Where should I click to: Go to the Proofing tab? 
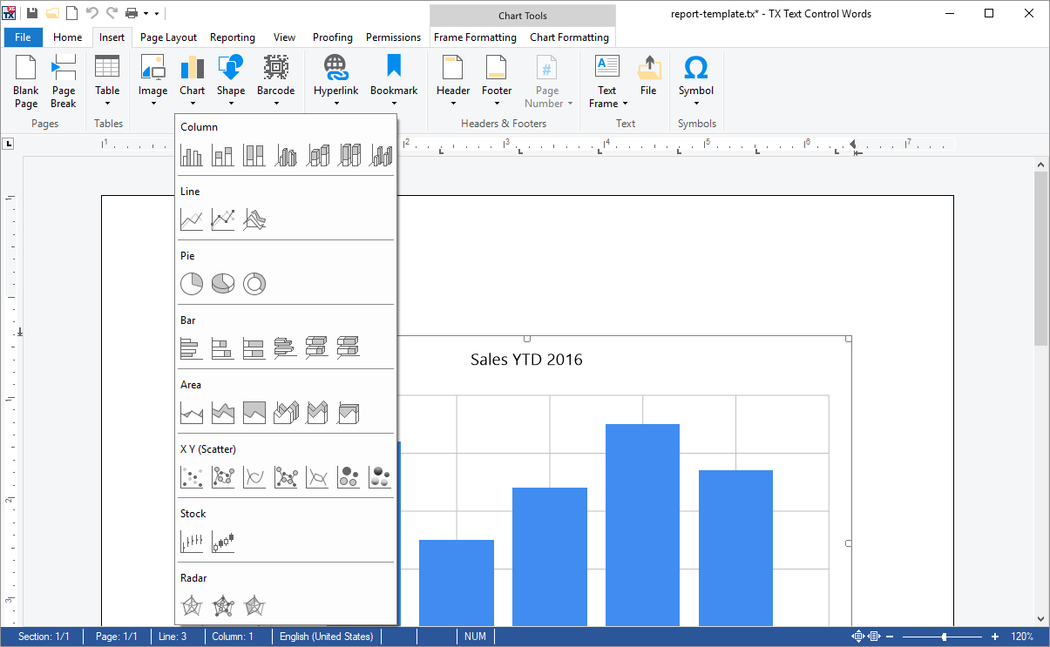click(x=333, y=37)
